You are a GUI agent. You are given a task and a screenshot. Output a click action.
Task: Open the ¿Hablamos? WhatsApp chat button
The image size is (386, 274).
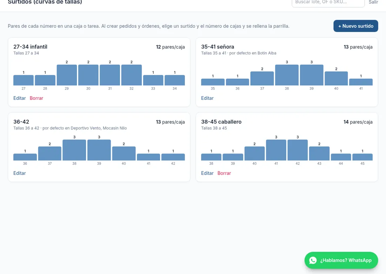coord(341,260)
